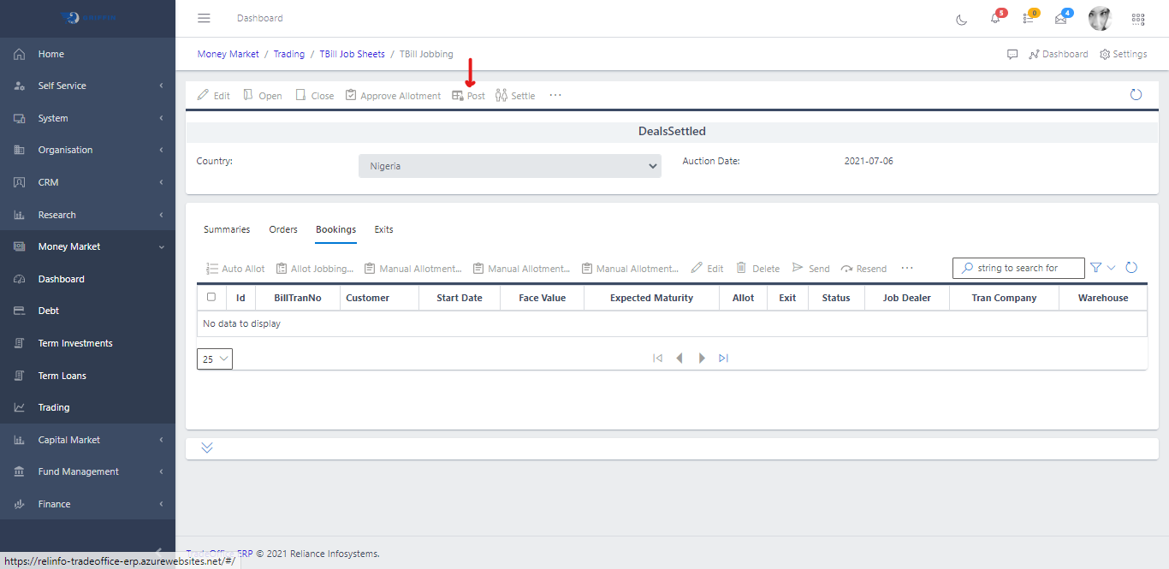1169x569 pixels.
Task: Expand the Capital Market sidebar menu
Action: 87,440
